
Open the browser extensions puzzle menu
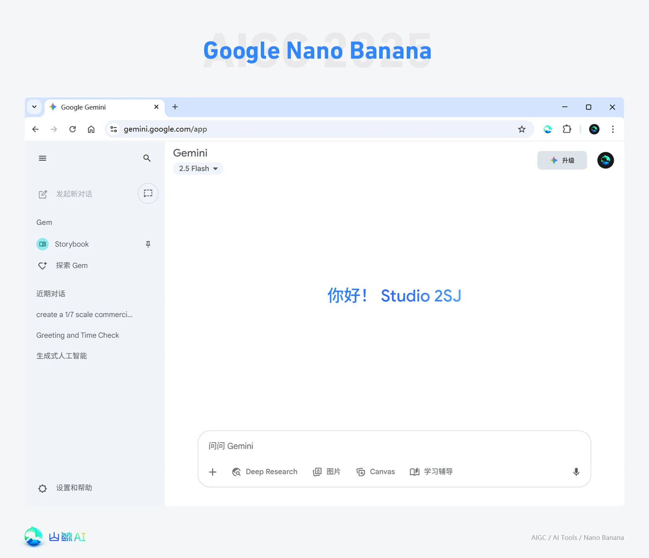pos(567,129)
